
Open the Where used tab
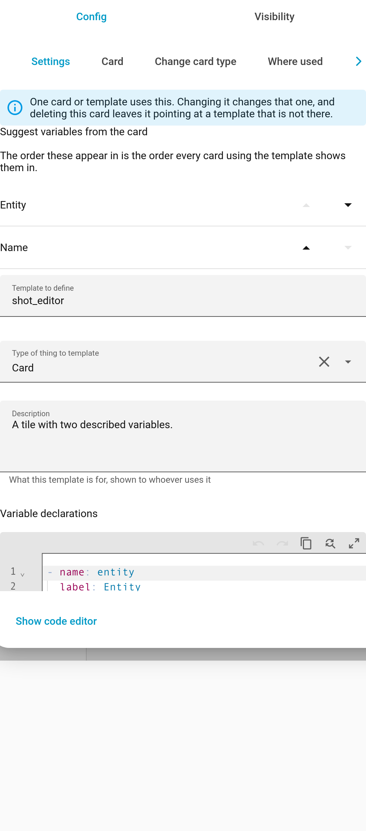pyautogui.click(x=295, y=61)
